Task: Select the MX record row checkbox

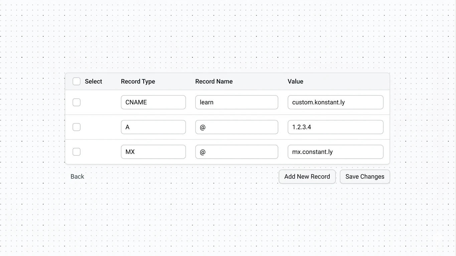Action: [x=77, y=152]
